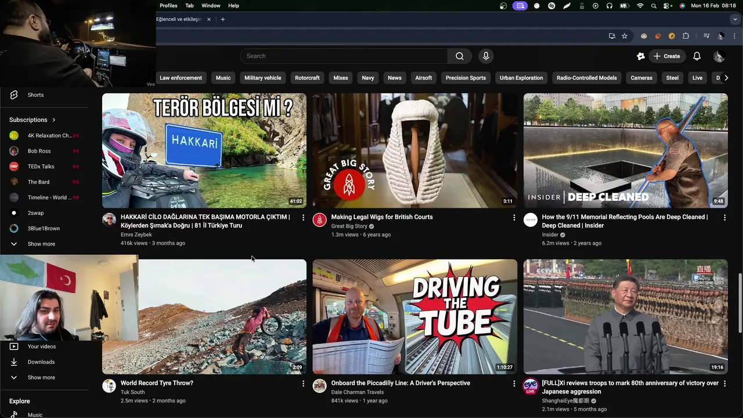This screenshot has height=418, width=743.
Task: Open the Profiles menu
Action: pos(168,6)
